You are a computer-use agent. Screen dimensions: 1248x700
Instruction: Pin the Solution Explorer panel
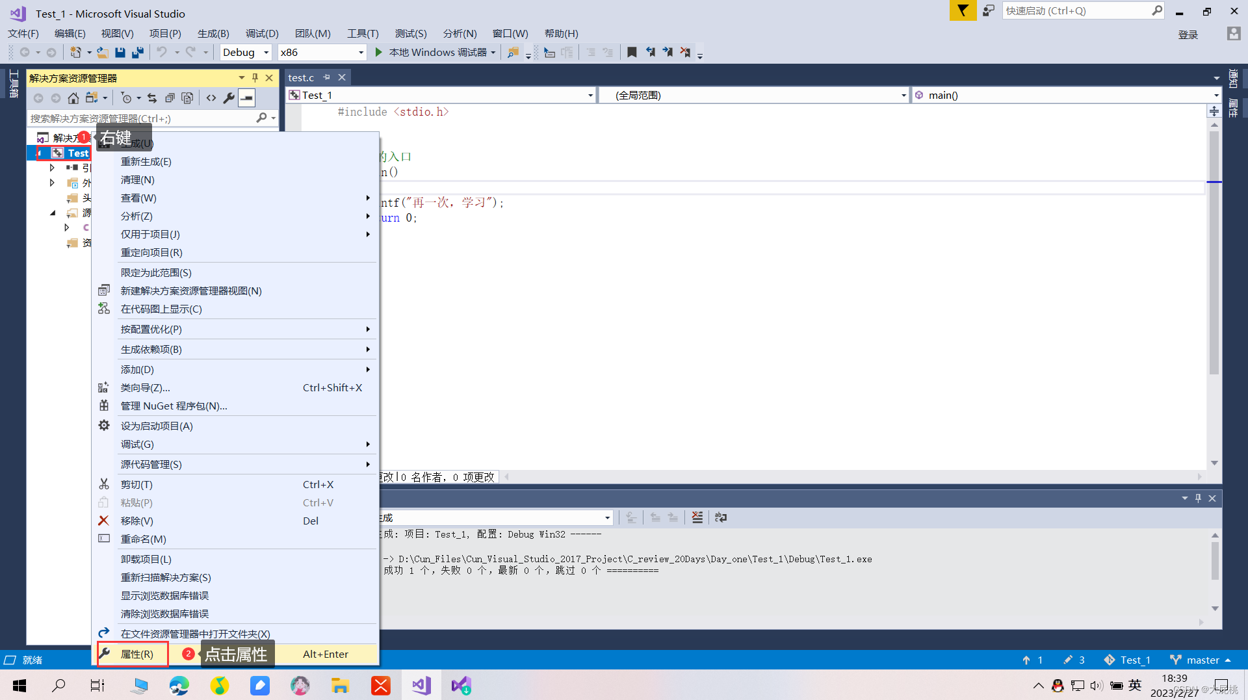(255, 78)
